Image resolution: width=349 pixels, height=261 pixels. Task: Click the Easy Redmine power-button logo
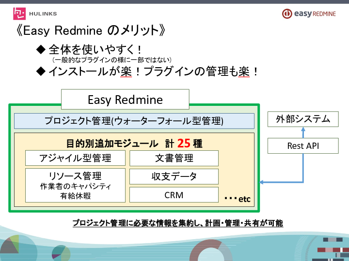287,14
